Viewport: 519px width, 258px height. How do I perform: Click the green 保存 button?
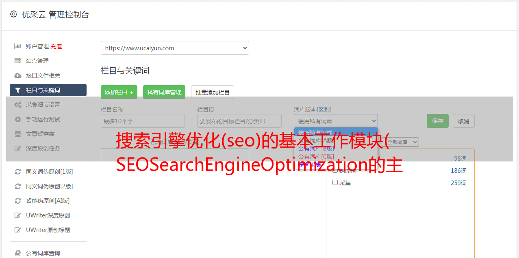click(x=438, y=121)
